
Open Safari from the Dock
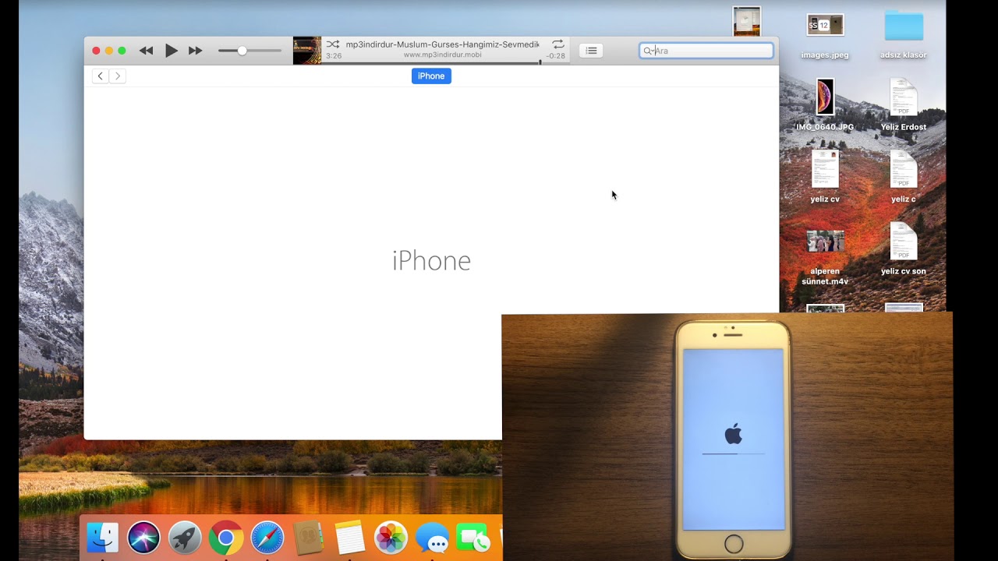pos(267,538)
